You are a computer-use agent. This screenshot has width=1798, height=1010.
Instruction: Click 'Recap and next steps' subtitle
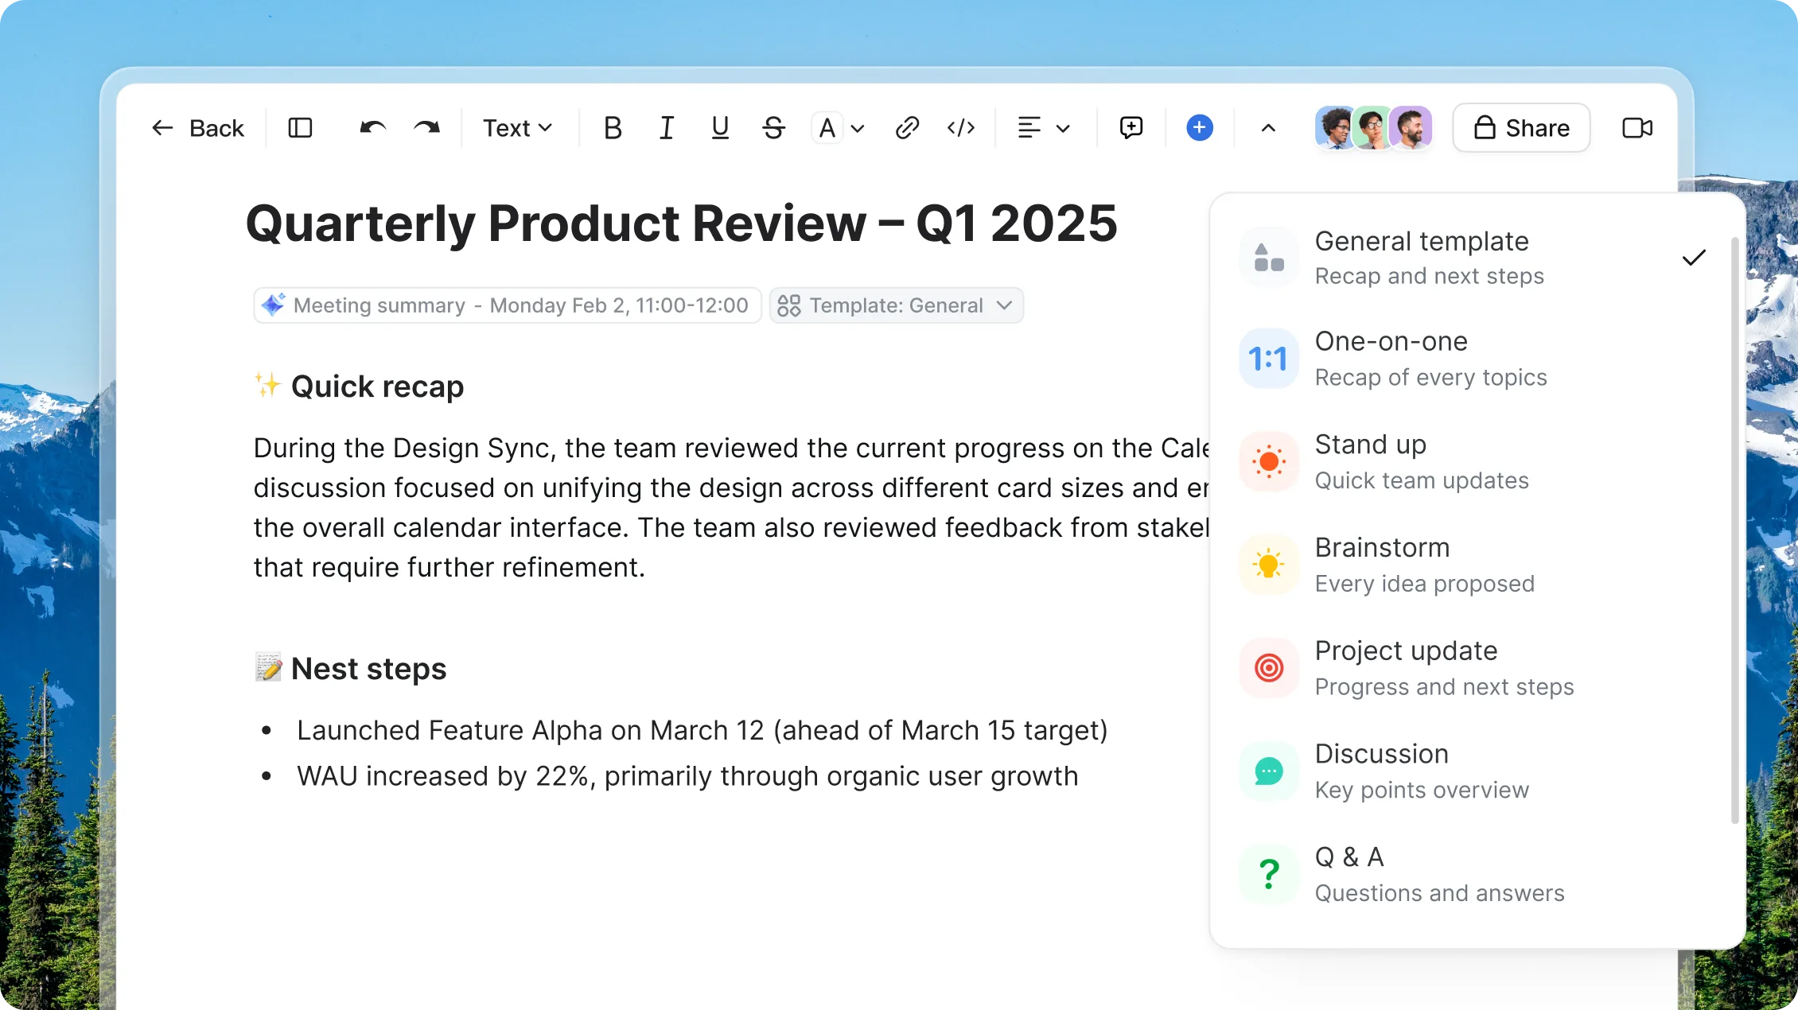point(1429,276)
